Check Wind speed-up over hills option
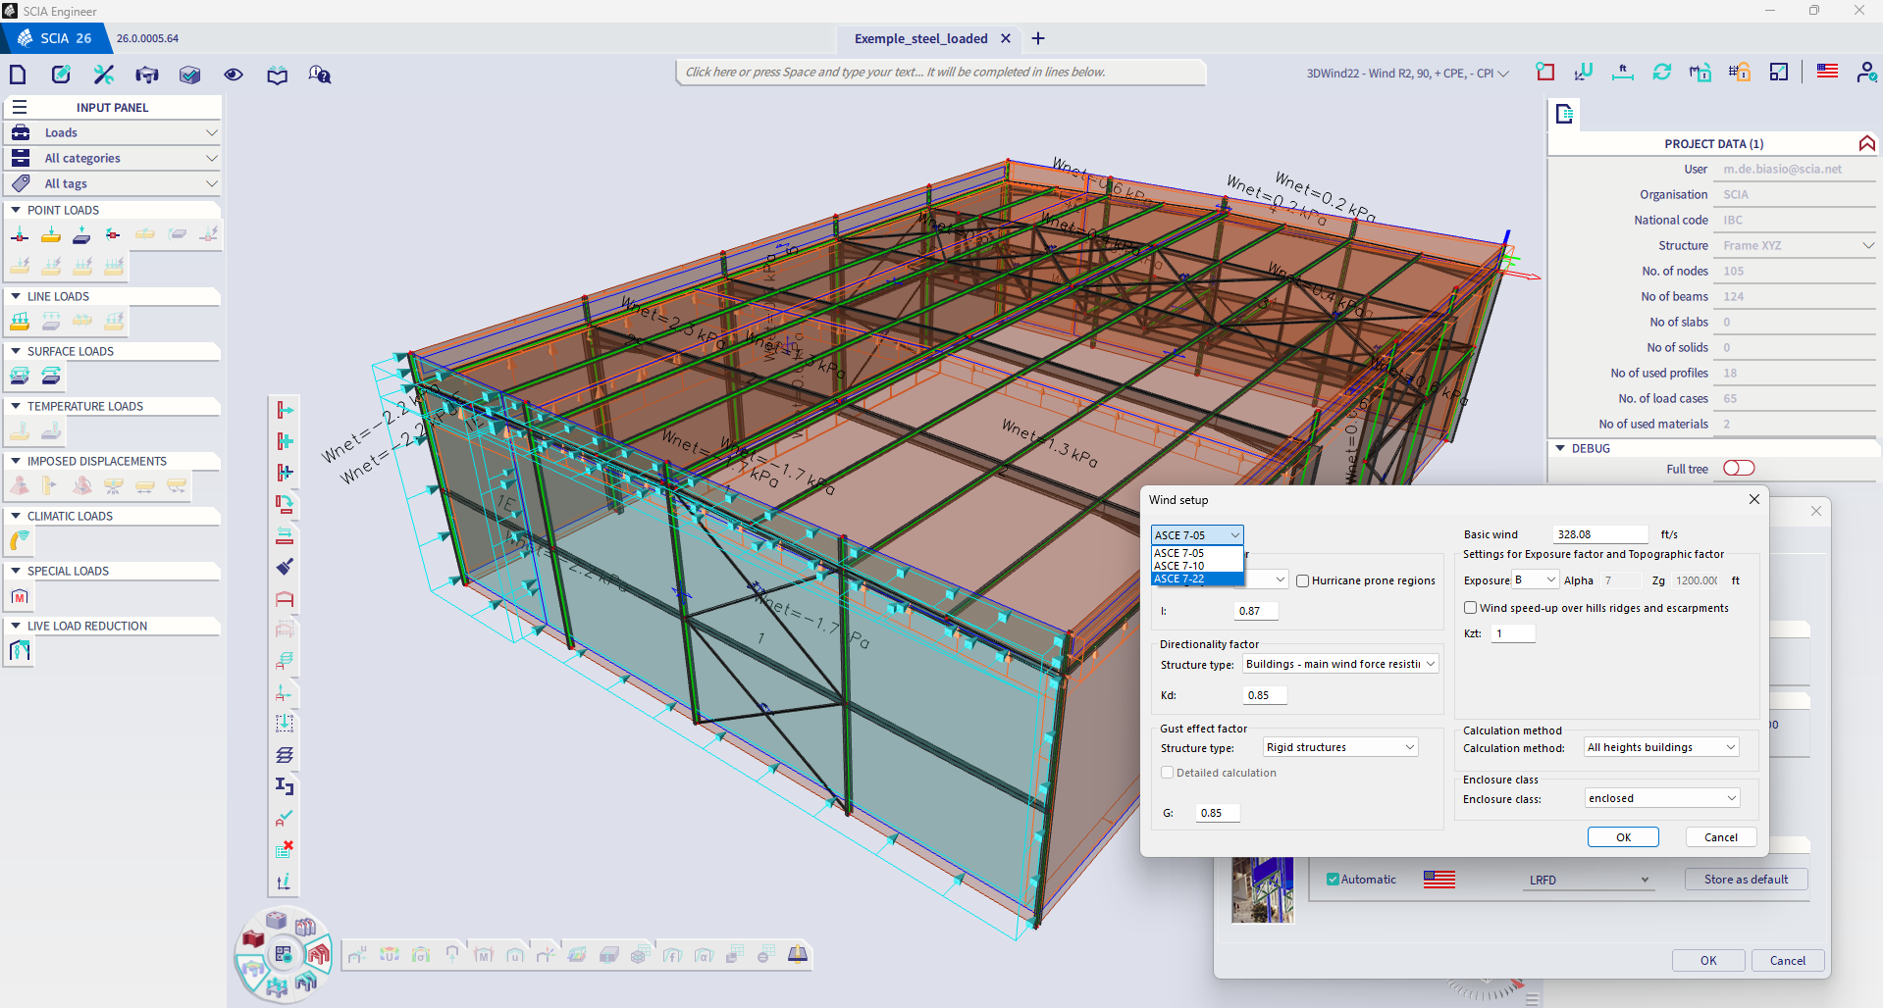This screenshot has height=1008, width=1883. (1470, 608)
